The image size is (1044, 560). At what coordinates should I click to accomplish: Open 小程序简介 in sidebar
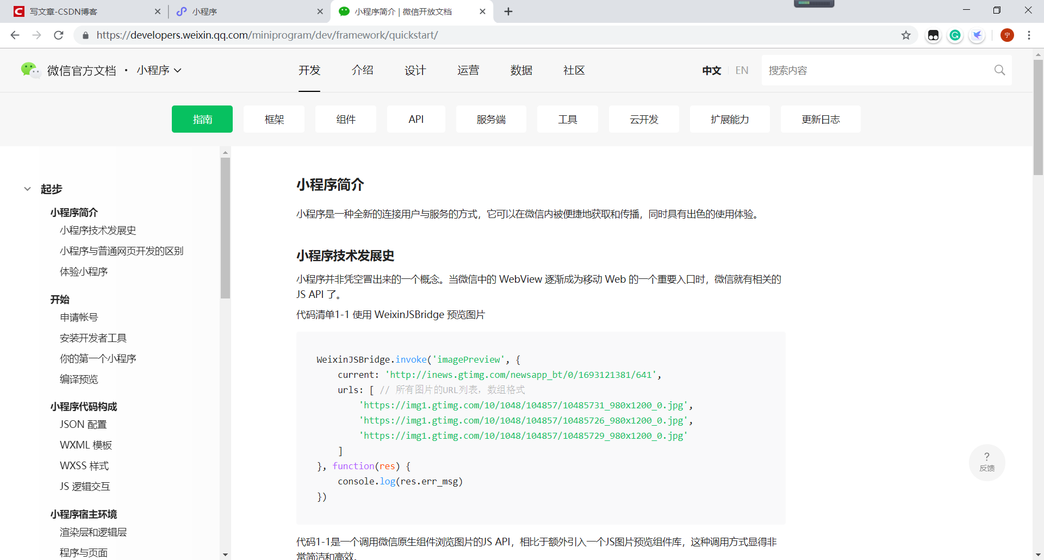click(x=74, y=213)
